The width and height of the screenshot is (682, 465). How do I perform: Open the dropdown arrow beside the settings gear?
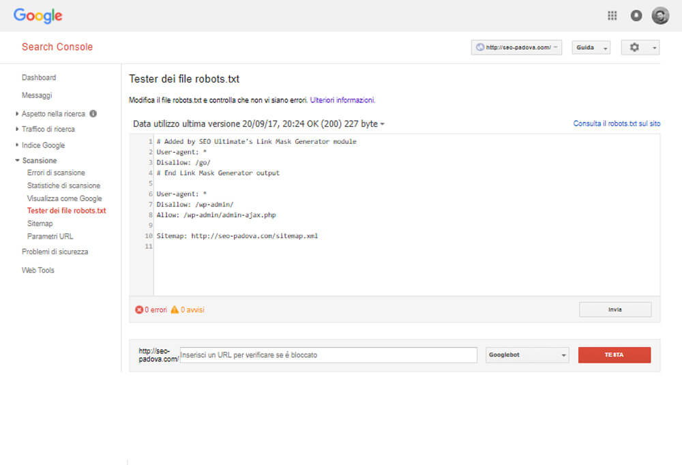click(654, 48)
